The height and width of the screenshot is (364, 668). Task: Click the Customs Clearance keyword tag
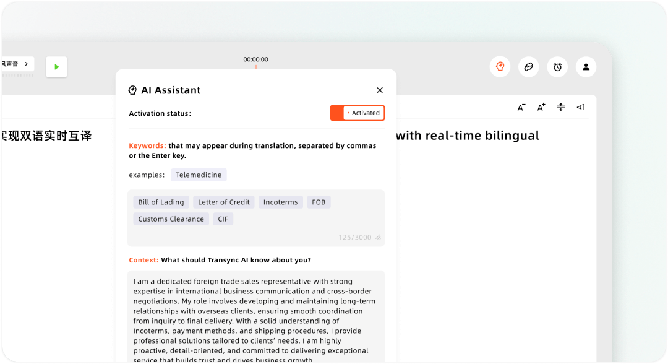171,219
